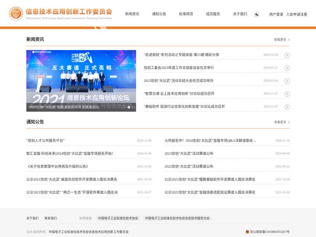Click 入会申请注册 link
Screen dimensions: 316x237
[297, 14]
